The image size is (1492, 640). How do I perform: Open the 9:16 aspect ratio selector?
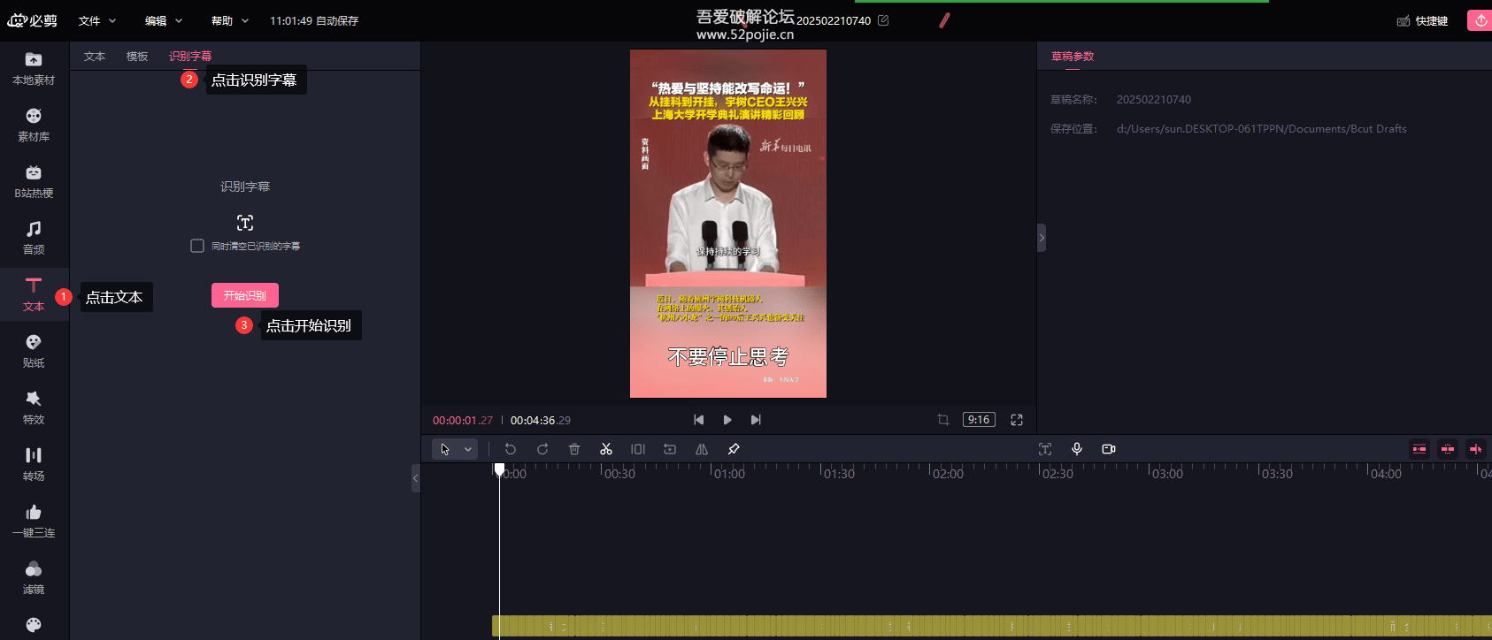979,420
